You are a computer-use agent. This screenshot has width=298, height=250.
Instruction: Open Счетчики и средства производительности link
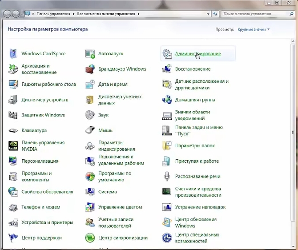click(198, 192)
